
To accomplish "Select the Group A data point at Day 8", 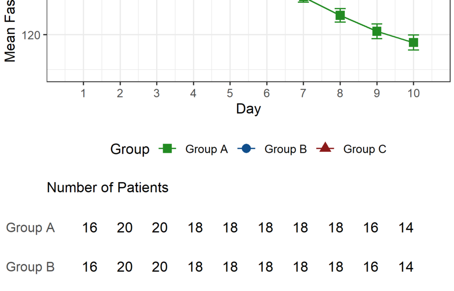I will pyautogui.click(x=340, y=16).
